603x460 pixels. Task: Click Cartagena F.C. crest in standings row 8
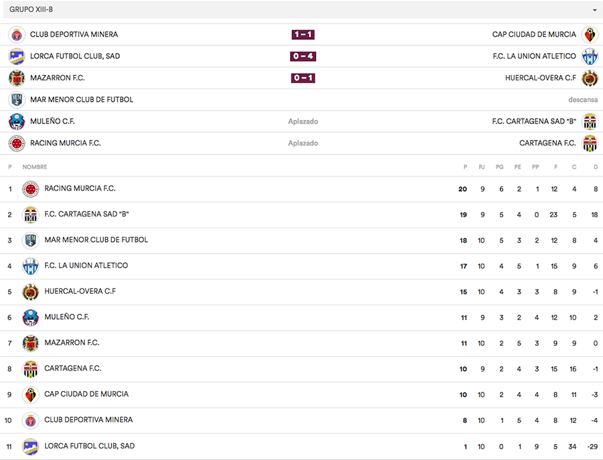pos(30,369)
